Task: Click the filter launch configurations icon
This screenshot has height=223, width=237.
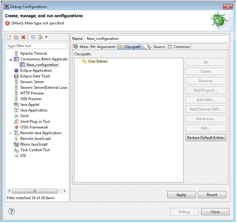Action: pos(41,37)
